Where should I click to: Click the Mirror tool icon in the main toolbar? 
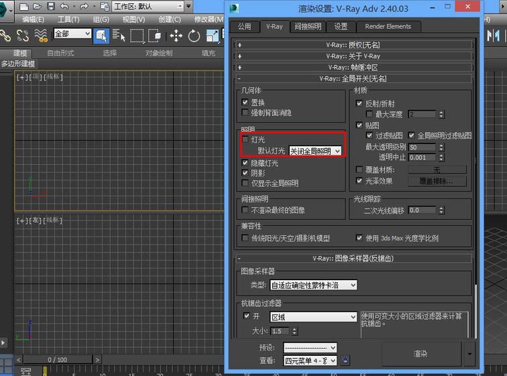tap(493, 36)
